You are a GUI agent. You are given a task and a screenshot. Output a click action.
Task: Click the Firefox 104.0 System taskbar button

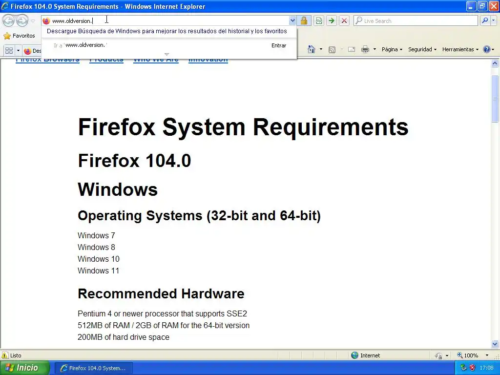pyautogui.click(x=94, y=368)
